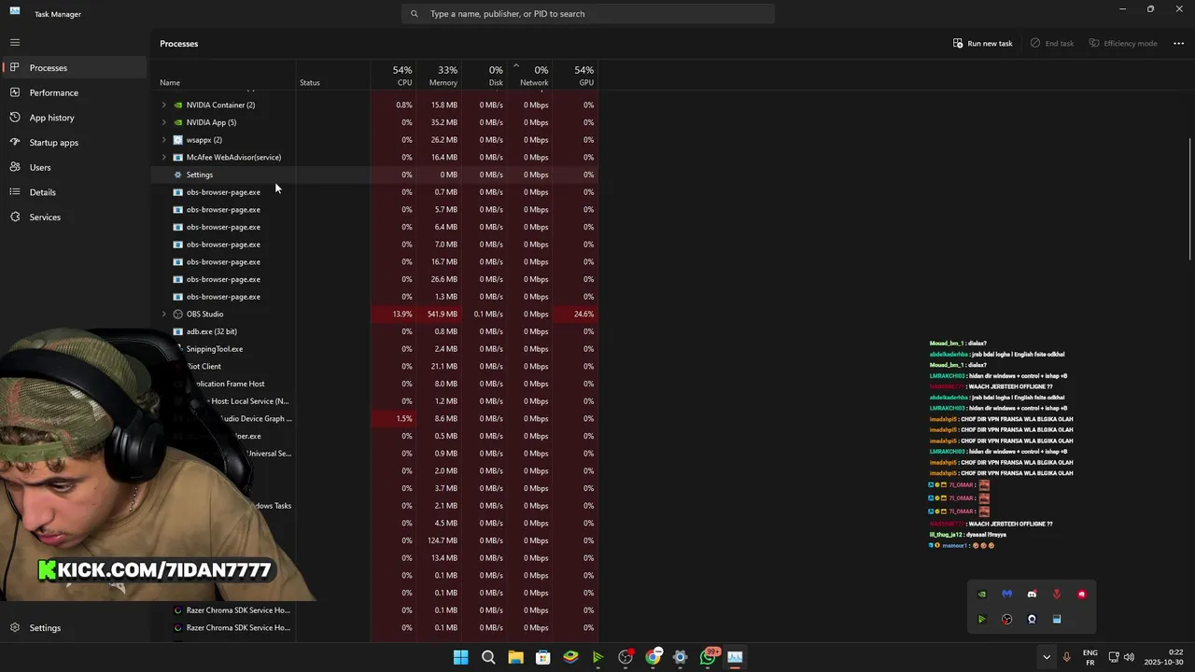The width and height of the screenshot is (1195, 672).
Task: Go to the Startup apps page
Action: pos(75,143)
